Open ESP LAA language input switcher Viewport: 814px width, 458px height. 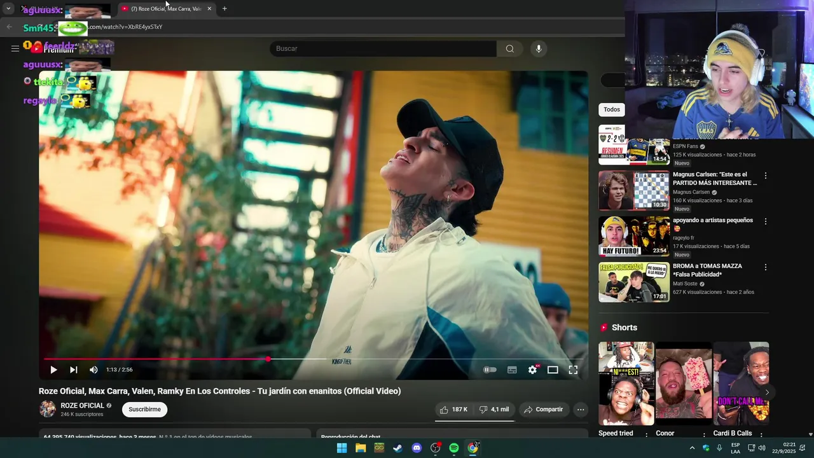point(735,448)
